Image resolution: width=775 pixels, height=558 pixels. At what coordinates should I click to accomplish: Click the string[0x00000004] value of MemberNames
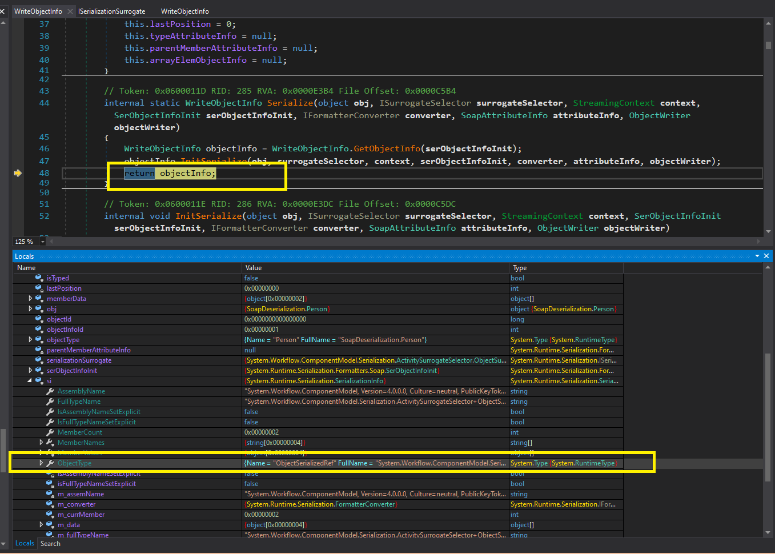point(275,443)
